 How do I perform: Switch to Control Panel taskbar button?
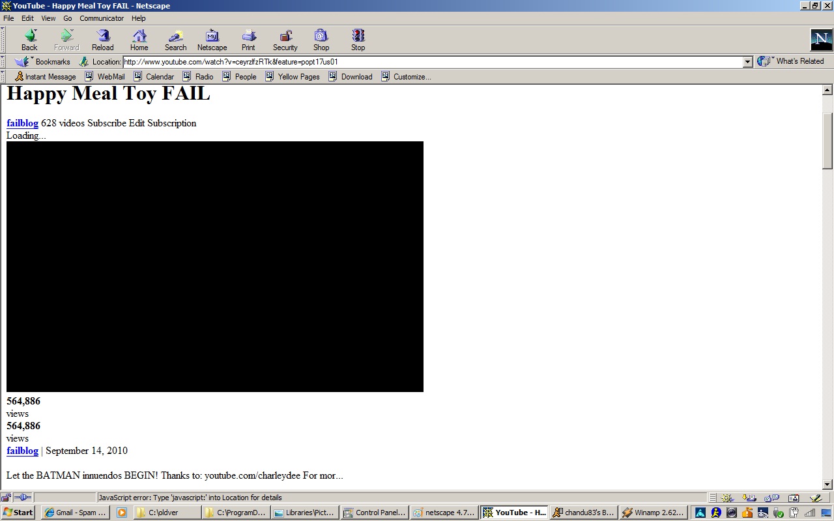pos(375,513)
